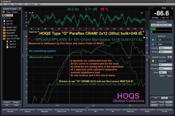Screen dimensions: 175x116
Task: Click the green X icon on the Left spectrum engine
Action: [153, 40]
